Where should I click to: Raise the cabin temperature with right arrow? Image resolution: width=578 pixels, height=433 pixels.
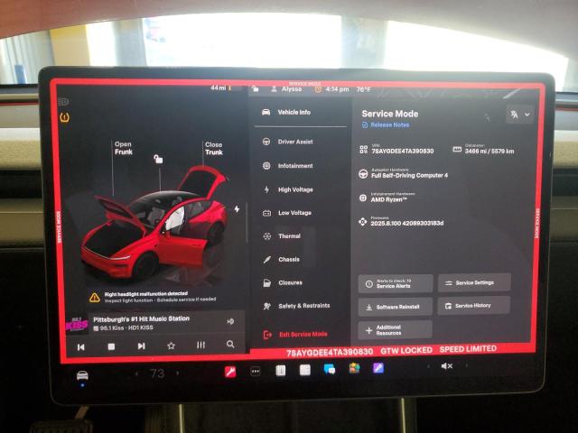tap(178, 373)
